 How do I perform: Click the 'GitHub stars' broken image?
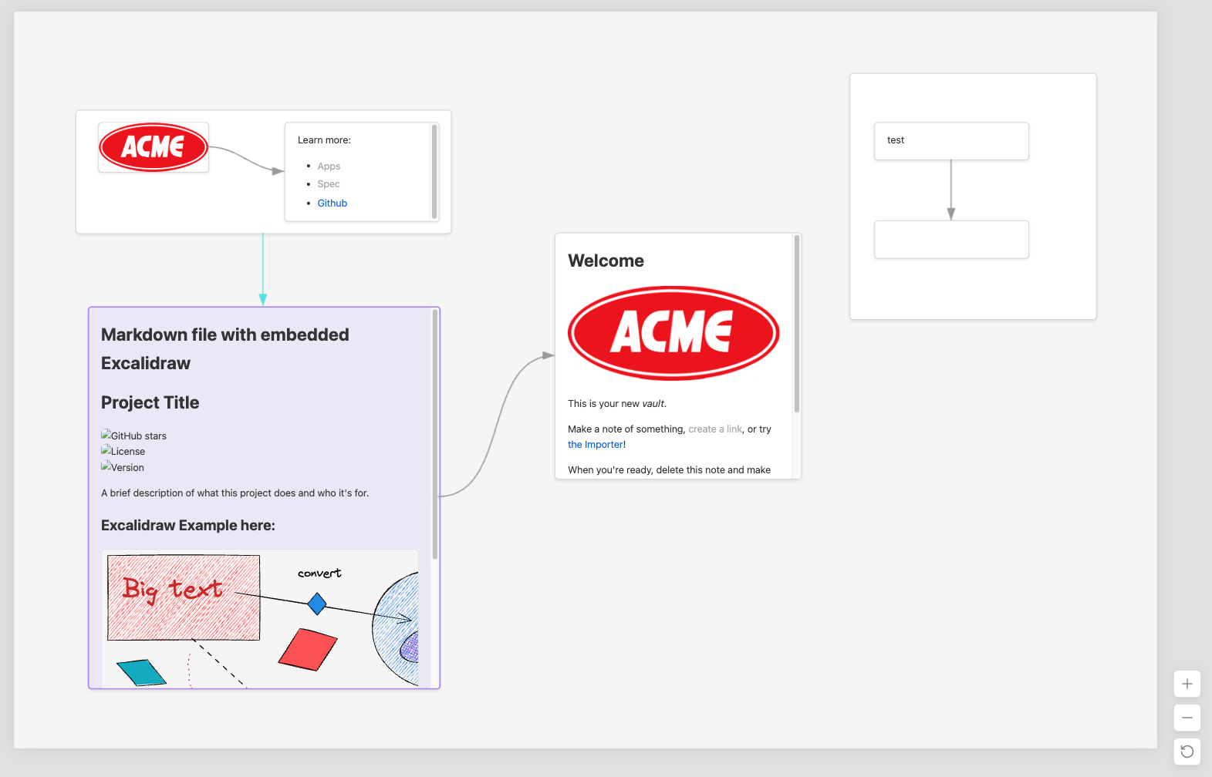pos(133,436)
